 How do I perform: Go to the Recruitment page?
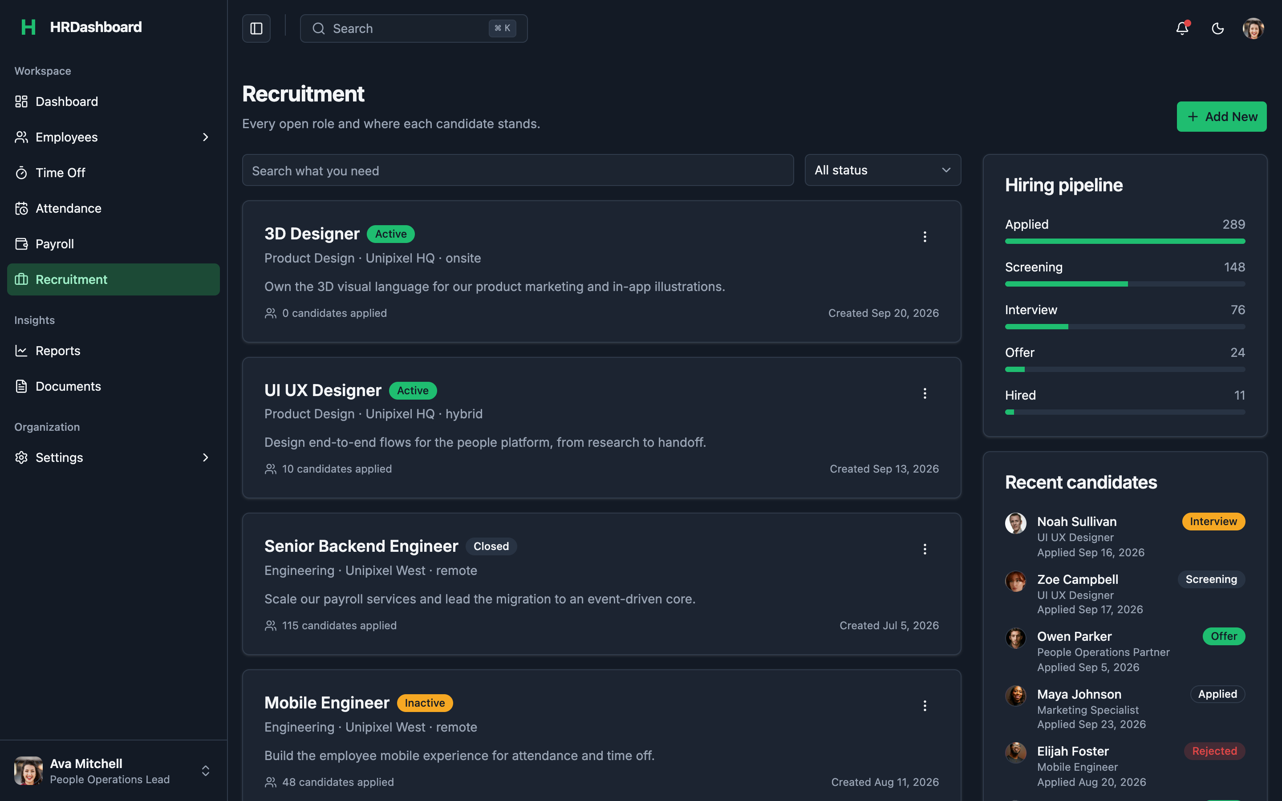tap(114, 279)
